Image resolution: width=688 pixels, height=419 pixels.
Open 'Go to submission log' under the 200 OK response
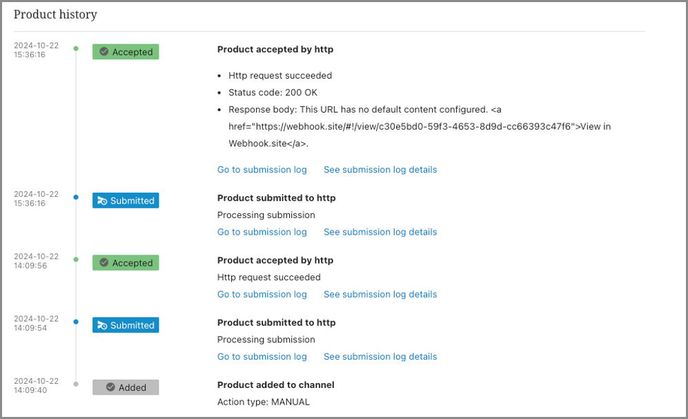click(x=262, y=170)
